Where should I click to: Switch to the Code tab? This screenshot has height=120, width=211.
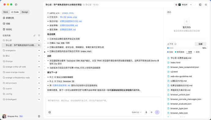[15, 12]
